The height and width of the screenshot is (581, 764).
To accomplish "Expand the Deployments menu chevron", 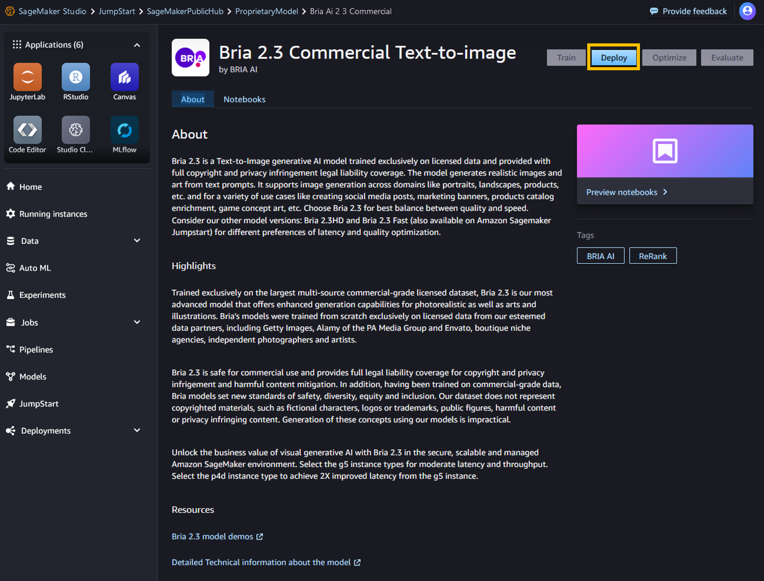I will click(137, 431).
